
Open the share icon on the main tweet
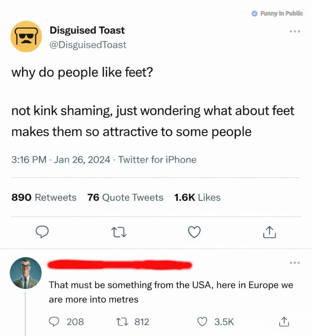[269, 232]
